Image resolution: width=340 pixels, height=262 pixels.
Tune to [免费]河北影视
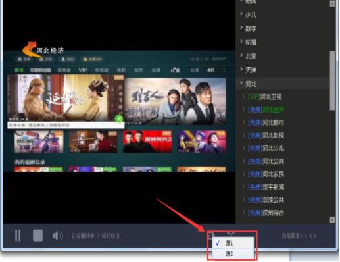coord(266,136)
